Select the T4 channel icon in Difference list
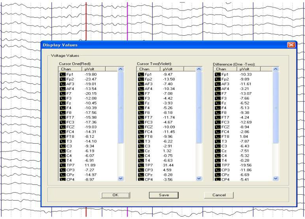Viewport: 305px width, 219px height. 218,160
